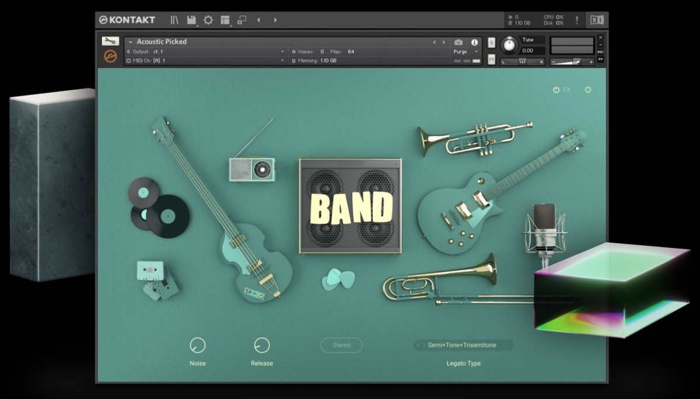Click the Release knob
This screenshot has width=700, height=399.
coord(262,345)
